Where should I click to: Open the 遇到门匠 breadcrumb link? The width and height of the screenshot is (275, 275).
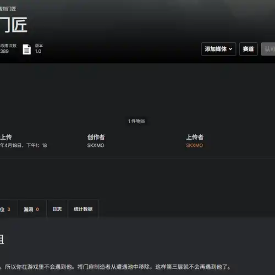point(8,9)
